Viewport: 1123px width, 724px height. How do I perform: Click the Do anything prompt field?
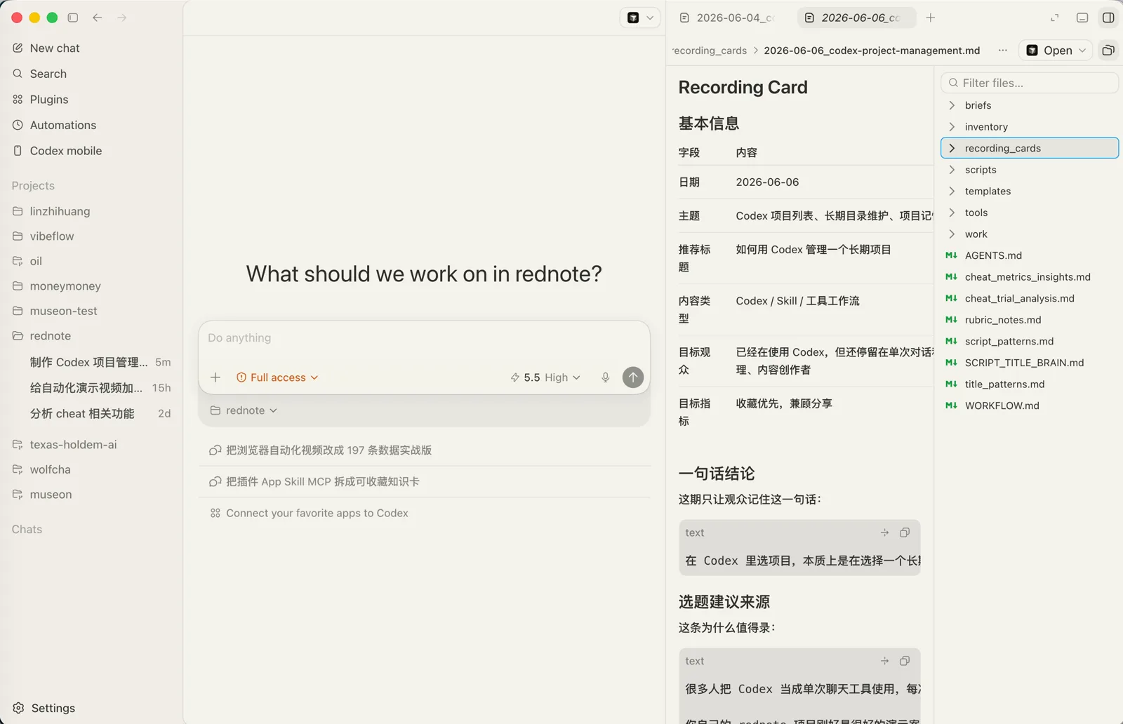coord(424,338)
